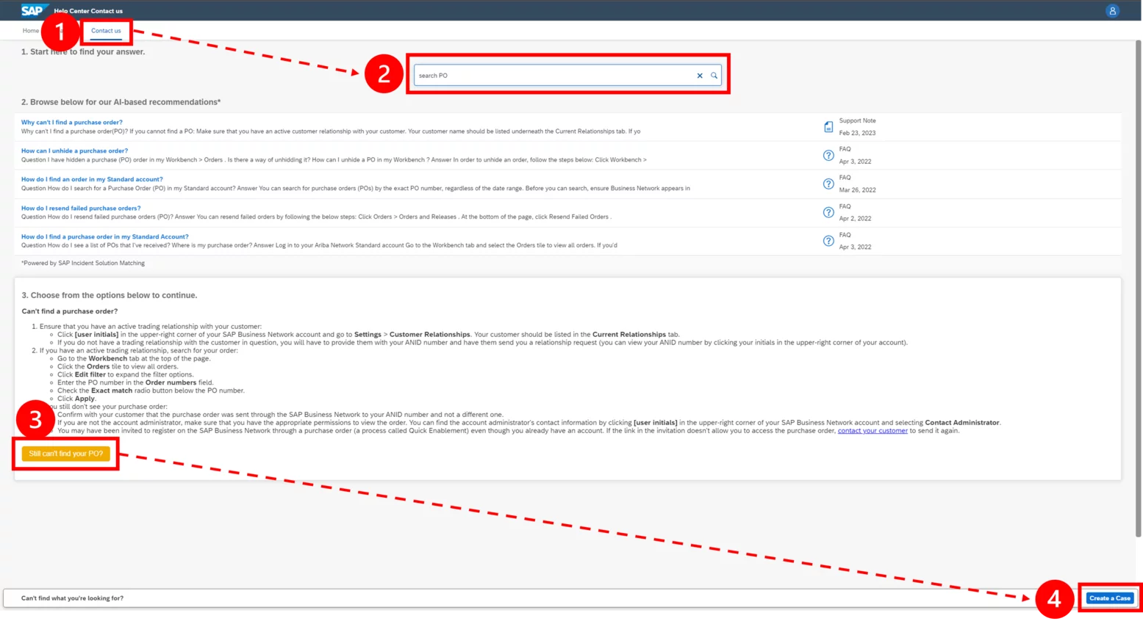Screen dimensions: 1143x624
Task: Open 'How do I find a purchase order in my Standard Account?'
Action: point(105,236)
